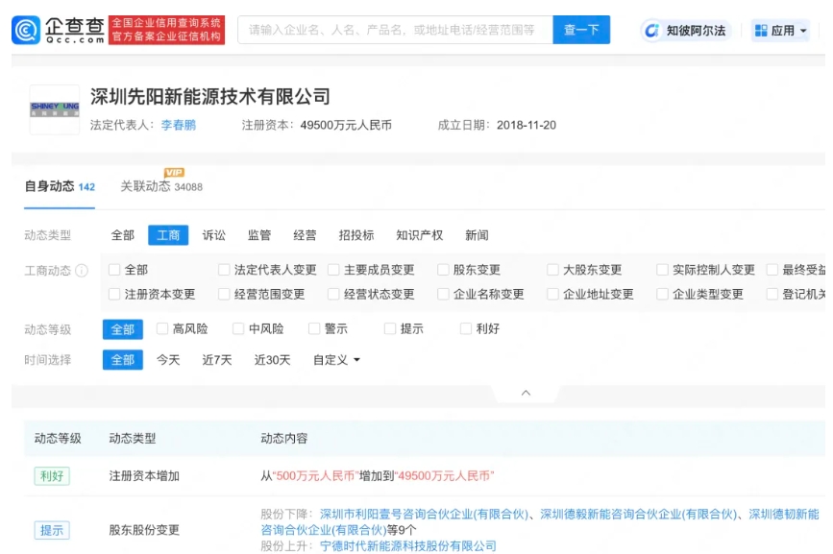Switch to the 自身动态 tab
The height and width of the screenshot is (554, 833).
tap(60, 187)
